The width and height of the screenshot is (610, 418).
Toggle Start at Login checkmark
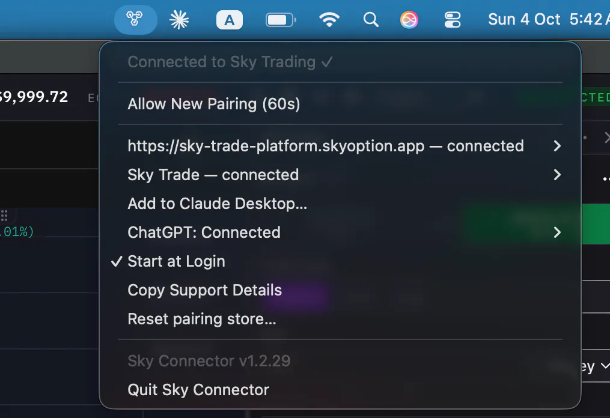117,261
